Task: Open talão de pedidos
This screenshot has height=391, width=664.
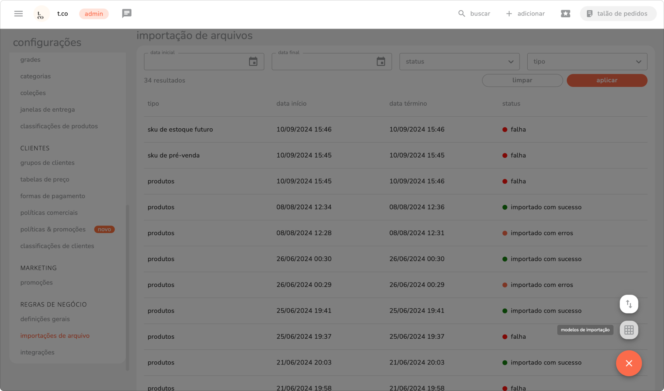Action: tap(618, 14)
